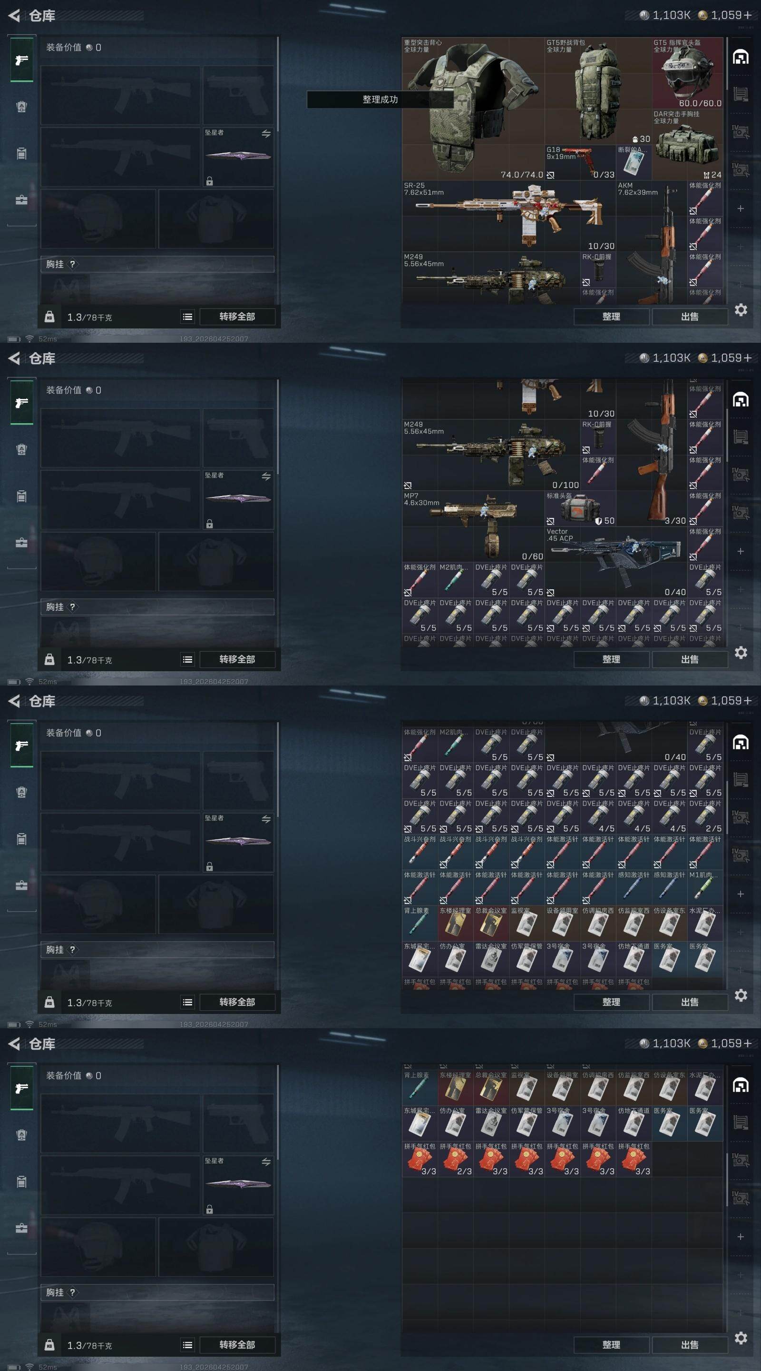
Task: Select the DVE止疼片 stack showing 2/5
Action: pos(704,816)
